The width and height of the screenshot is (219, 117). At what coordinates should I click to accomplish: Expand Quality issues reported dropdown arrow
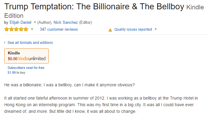[x=156, y=29]
